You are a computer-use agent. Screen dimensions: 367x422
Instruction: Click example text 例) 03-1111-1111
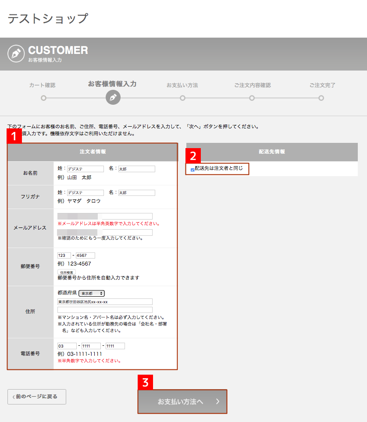pos(80,354)
